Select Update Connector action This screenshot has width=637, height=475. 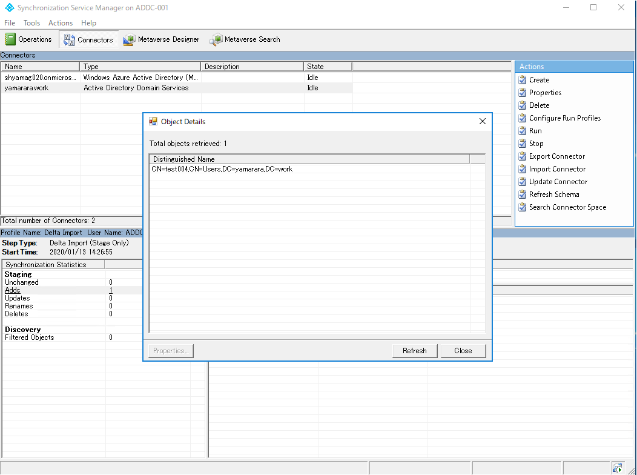tap(558, 181)
